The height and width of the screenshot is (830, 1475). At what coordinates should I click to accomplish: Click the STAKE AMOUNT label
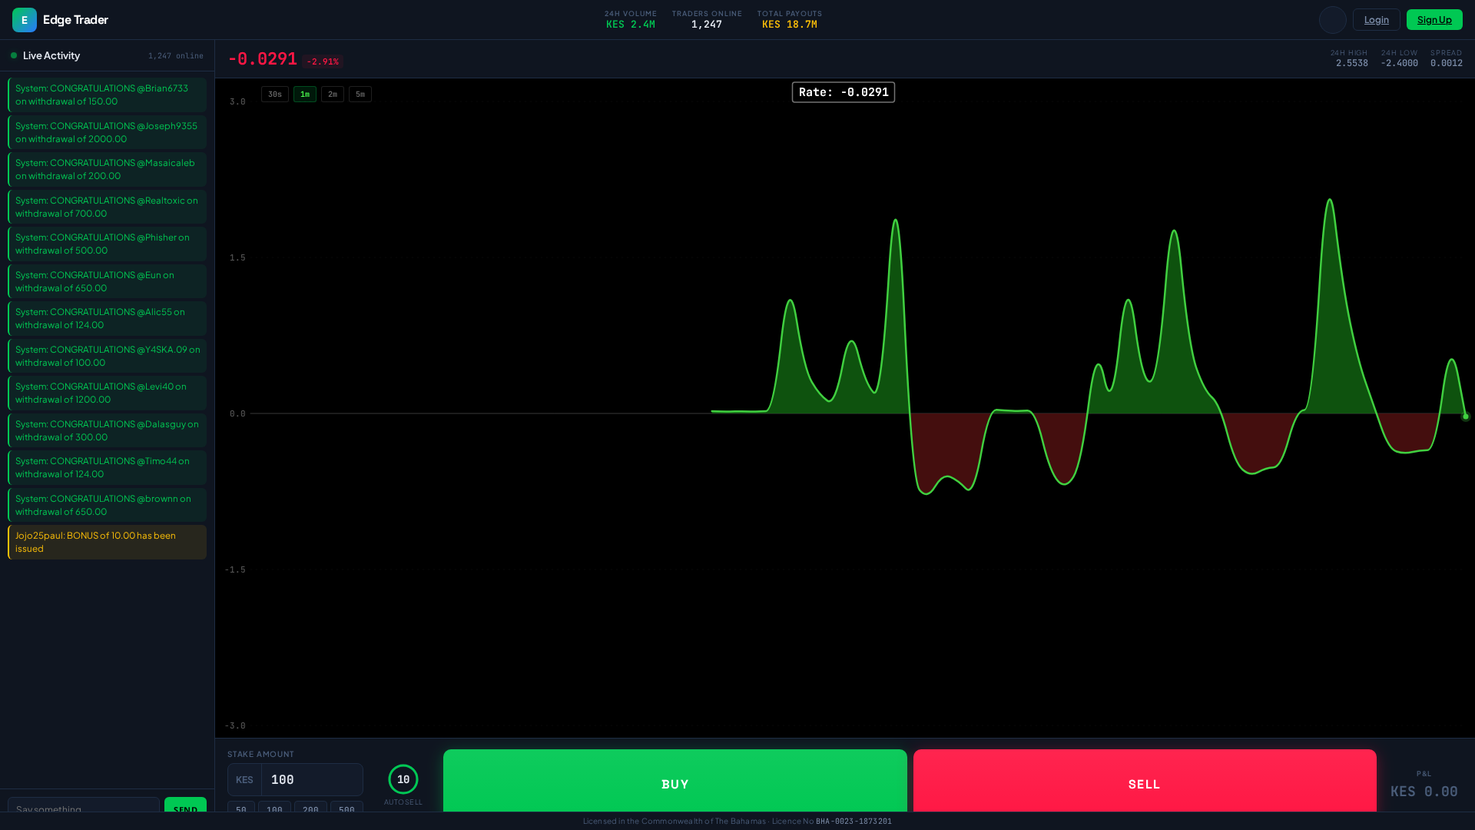click(260, 754)
